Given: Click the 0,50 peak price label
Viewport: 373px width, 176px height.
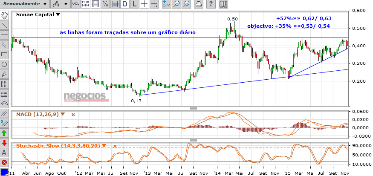Looking at the screenshot, I should (x=232, y=19).
